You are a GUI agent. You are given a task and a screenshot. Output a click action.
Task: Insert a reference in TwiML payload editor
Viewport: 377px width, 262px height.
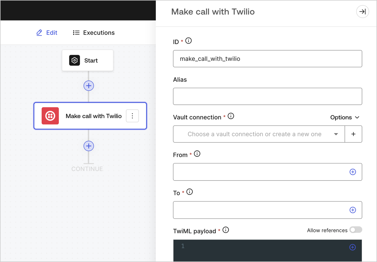pos(353,247)
